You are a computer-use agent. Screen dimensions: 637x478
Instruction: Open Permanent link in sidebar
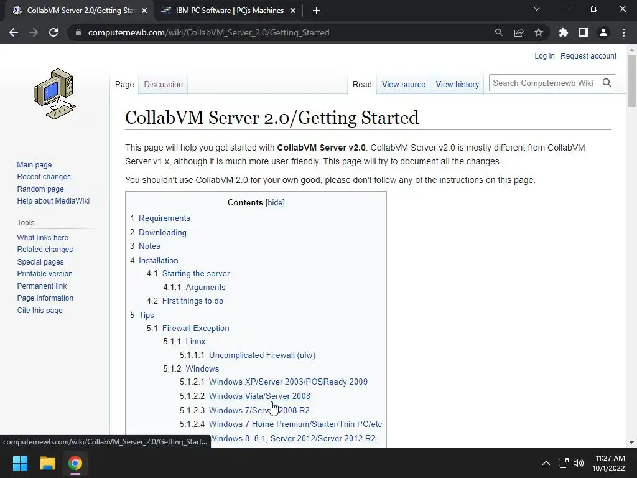42,286
